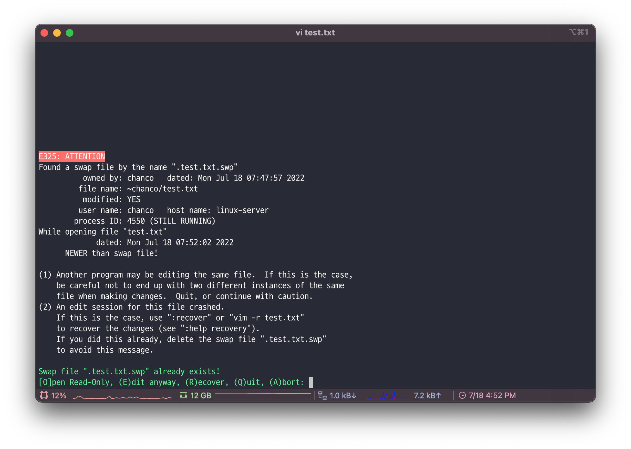This screenshot has width=631, height=449.
Task: Click the CPU usage sparkline graph
Action: click(122, 397)
